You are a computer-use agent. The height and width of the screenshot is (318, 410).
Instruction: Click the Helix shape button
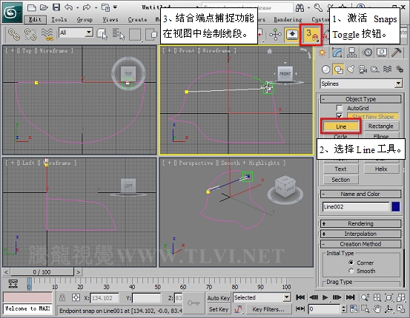pos(381,169)
